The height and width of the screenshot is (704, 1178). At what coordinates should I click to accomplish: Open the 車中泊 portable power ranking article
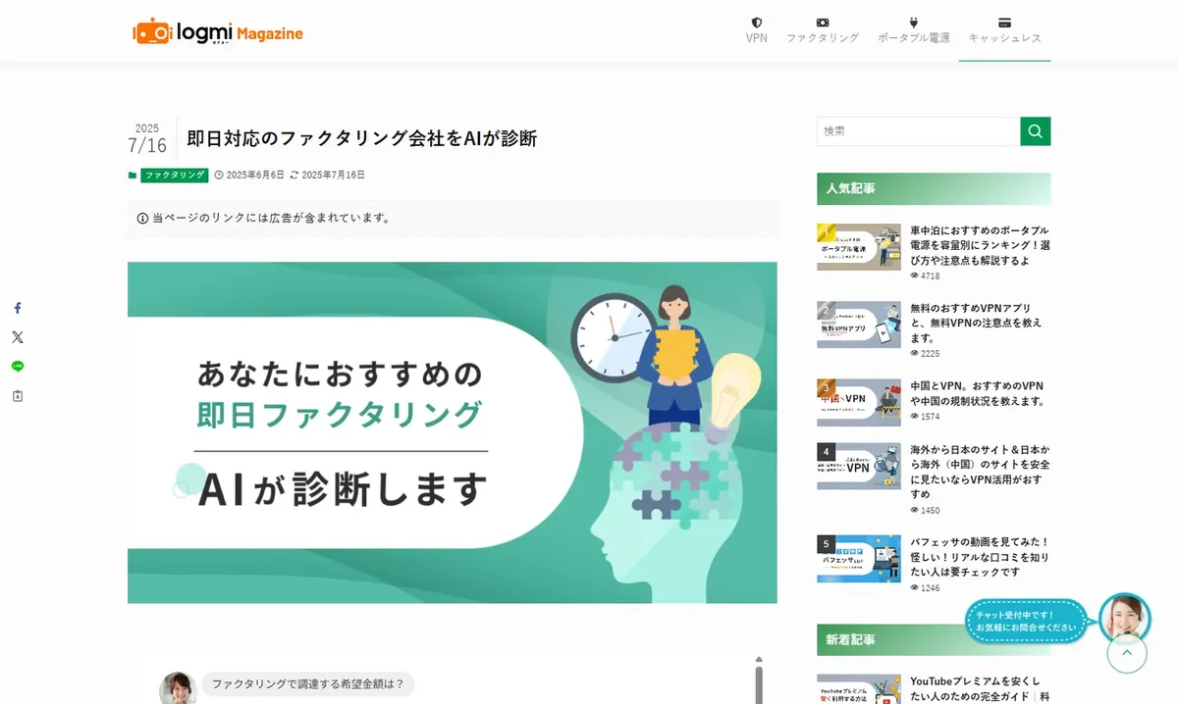pos(979,245)
